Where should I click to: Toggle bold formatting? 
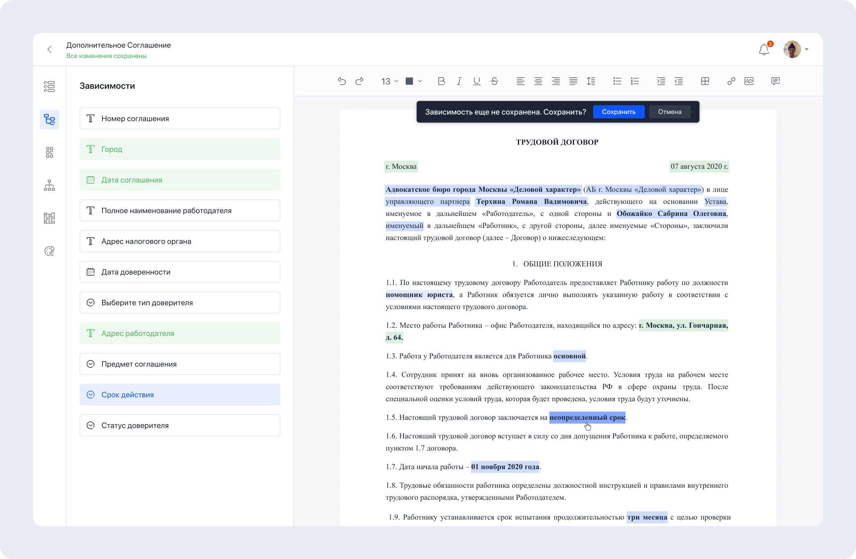point(442,81)
